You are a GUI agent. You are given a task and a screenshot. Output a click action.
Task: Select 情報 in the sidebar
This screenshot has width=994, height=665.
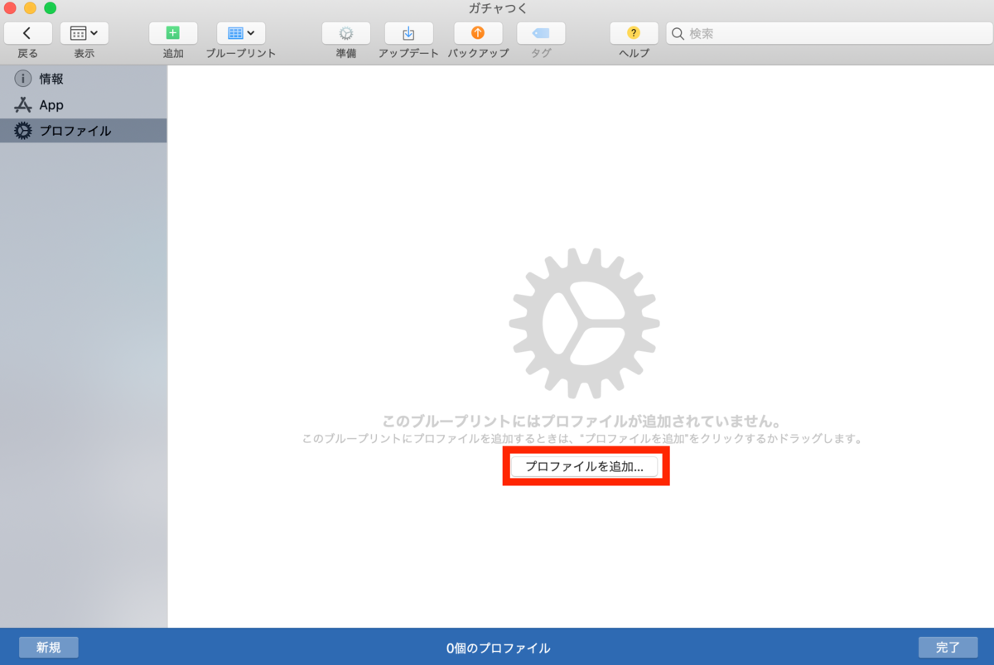pyautogui.click(x=83, y=79)
